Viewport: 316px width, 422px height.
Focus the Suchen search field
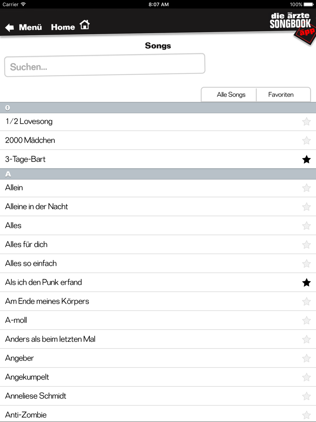(x=105, y=65)
